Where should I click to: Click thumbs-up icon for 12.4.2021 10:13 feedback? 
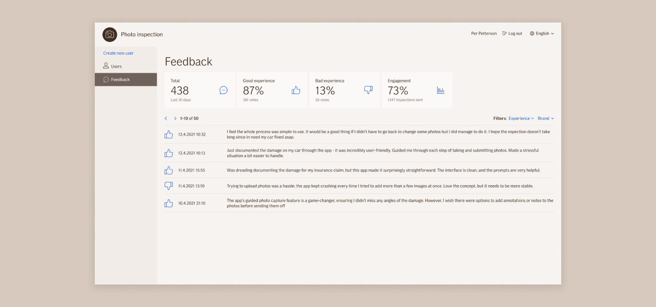click(x=169, y=153)
